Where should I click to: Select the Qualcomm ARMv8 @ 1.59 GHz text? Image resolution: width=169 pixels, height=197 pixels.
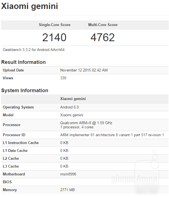86,123
